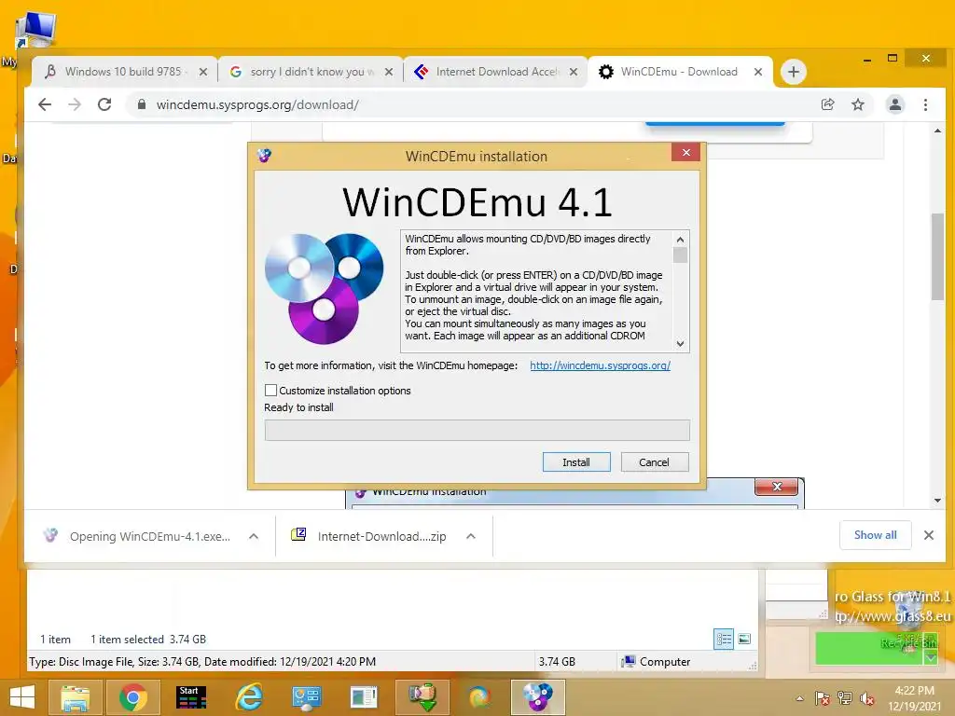Screen dimensions: 955x716
Task: Switch to Windows 10 build 9785 tab
Action: click(x=122, y=72)
